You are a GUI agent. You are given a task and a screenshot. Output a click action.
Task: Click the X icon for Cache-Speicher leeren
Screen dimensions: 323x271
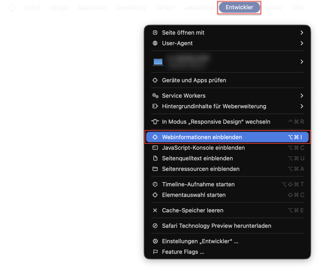(x=155, y=210)
